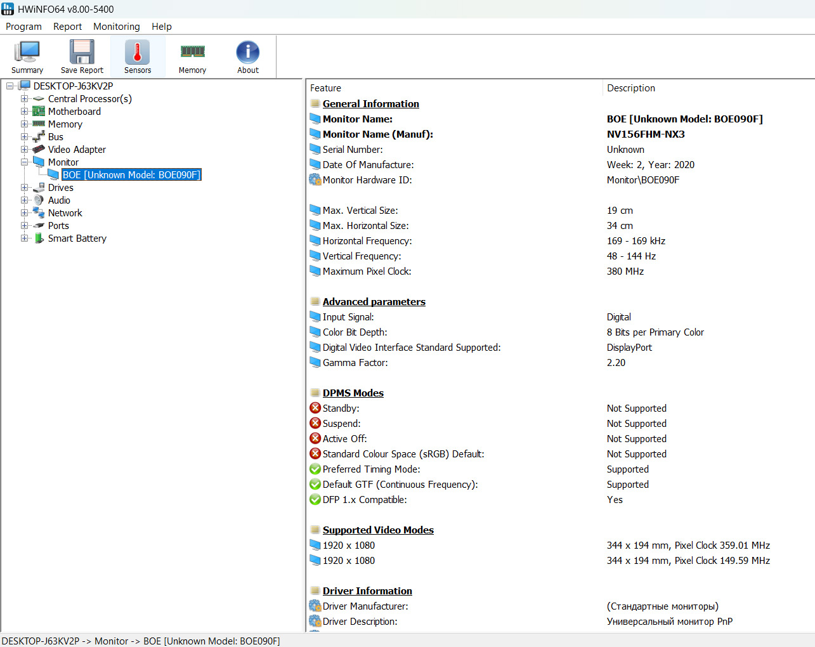Select the Vertical Frequency: row
This screenshot has width=815, height=647.
point(561,256)
